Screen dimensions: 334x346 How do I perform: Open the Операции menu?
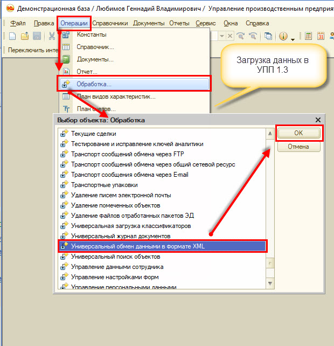pos(74,23)
